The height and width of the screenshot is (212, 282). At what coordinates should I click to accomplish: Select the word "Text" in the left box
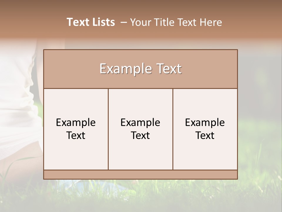point(76,135)
